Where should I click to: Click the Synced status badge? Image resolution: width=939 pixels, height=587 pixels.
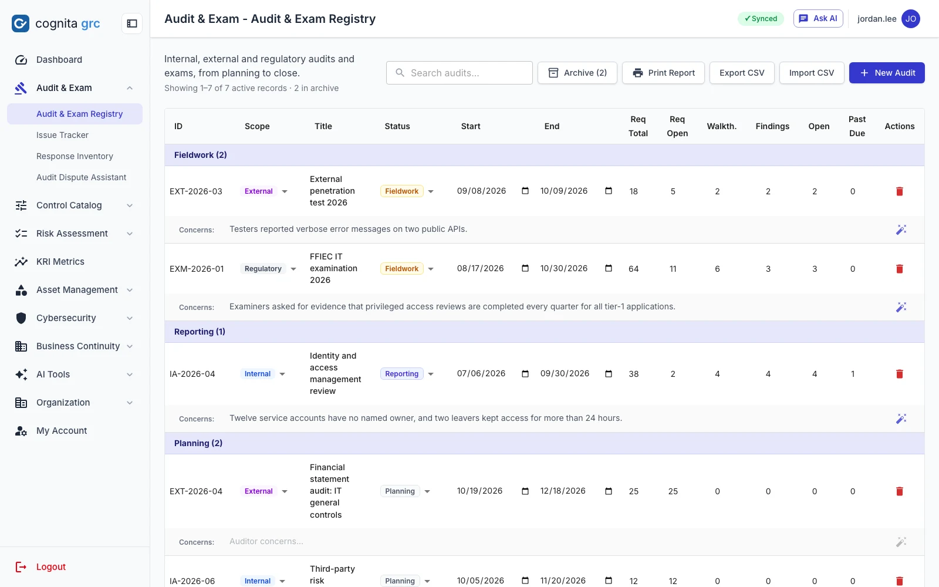coord(761,19)
